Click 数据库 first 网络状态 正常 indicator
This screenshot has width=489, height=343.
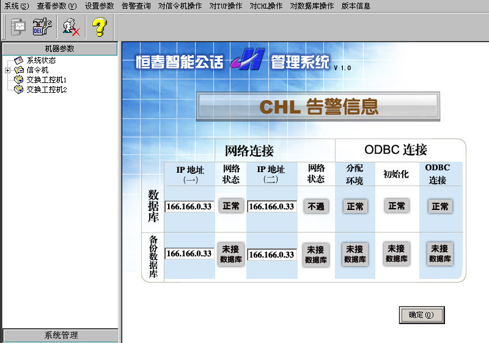coord(231,206)
